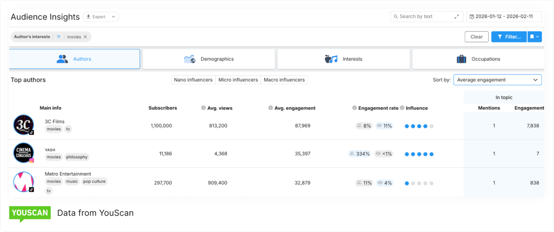Switch to the Demographics tab
The width and height of the screenshot is (554, 232).
[x=209, y=59]
